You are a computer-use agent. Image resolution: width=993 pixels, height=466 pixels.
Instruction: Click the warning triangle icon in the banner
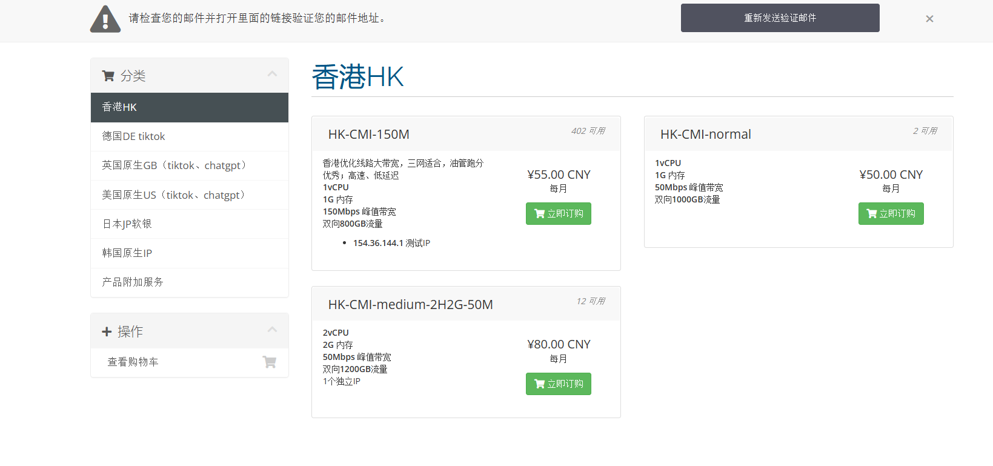pyautogui.click(x=105, y=19)
